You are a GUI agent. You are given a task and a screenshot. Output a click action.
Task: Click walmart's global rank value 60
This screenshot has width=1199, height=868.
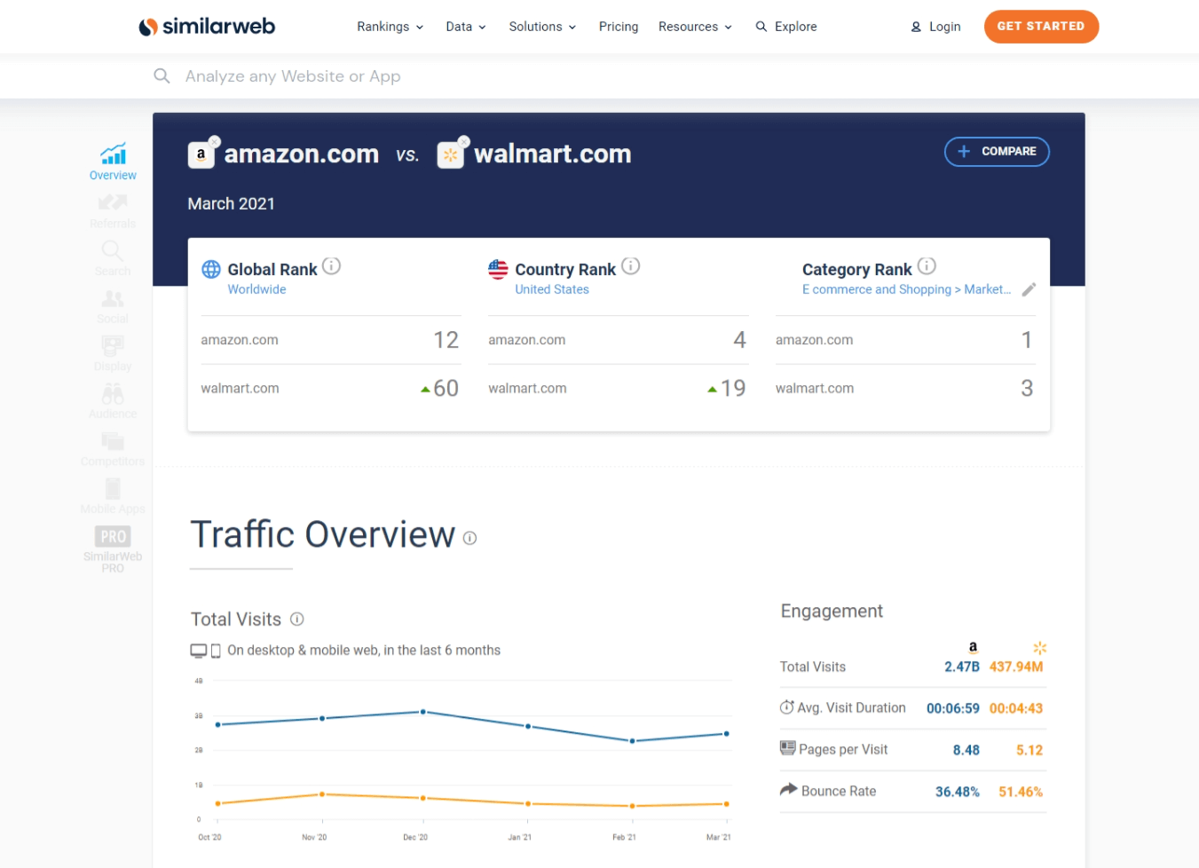pyautogui.click(x=446, y=388)
